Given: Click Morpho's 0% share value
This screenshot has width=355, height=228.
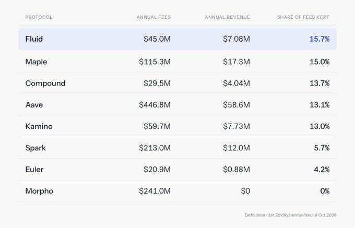Looking at the screenshot, I should pos(325,191).
